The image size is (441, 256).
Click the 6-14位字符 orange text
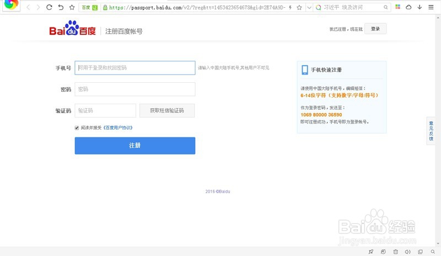pyautogui.click(x=340, y=95)
